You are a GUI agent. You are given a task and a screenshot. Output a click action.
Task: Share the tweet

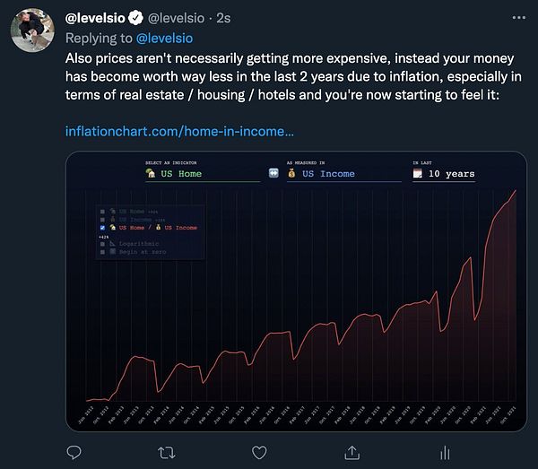point(351,452)
